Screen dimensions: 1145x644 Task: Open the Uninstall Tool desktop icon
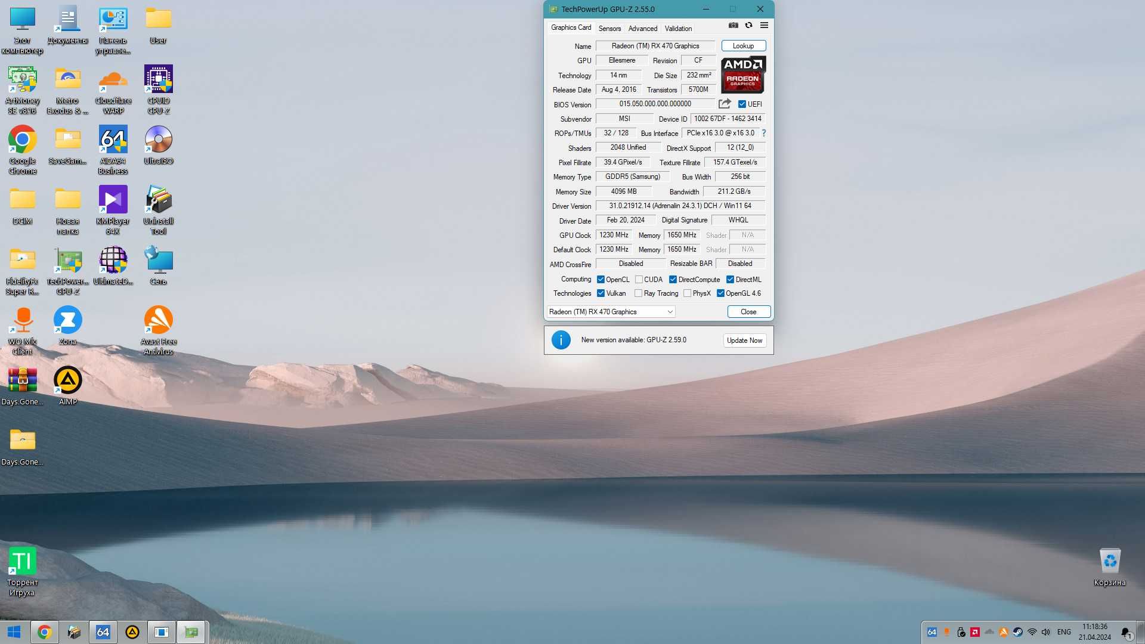159,210
